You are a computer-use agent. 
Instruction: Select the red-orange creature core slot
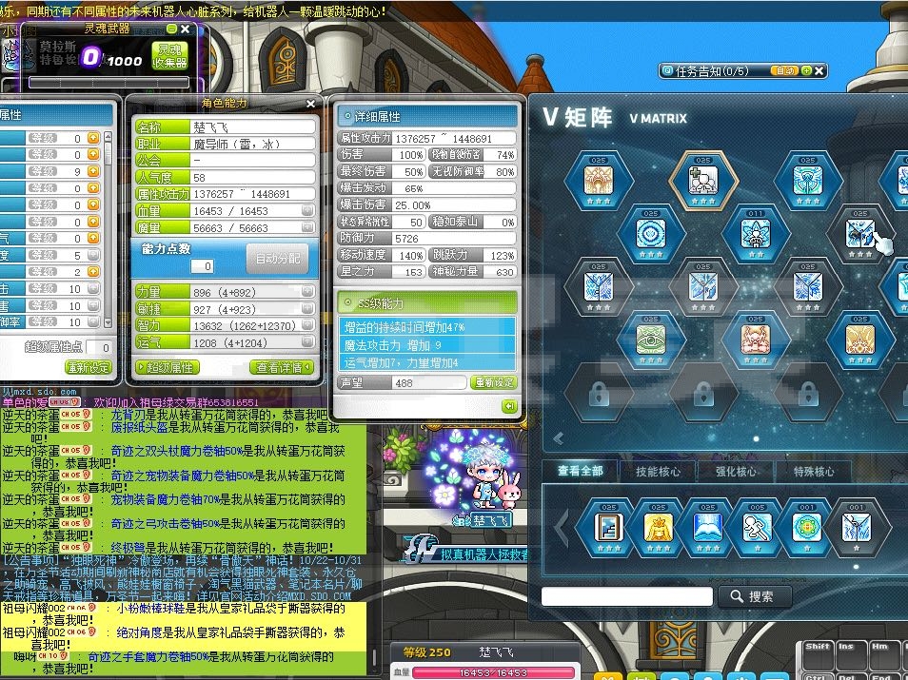[756, 340]
